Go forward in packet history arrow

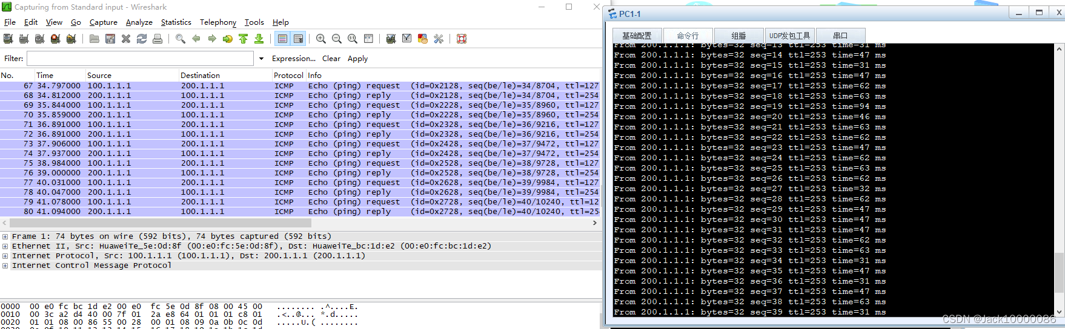pyautogui.click(x=212, y=39)
